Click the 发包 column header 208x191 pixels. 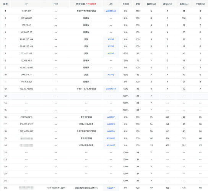(x=138, y=4)
